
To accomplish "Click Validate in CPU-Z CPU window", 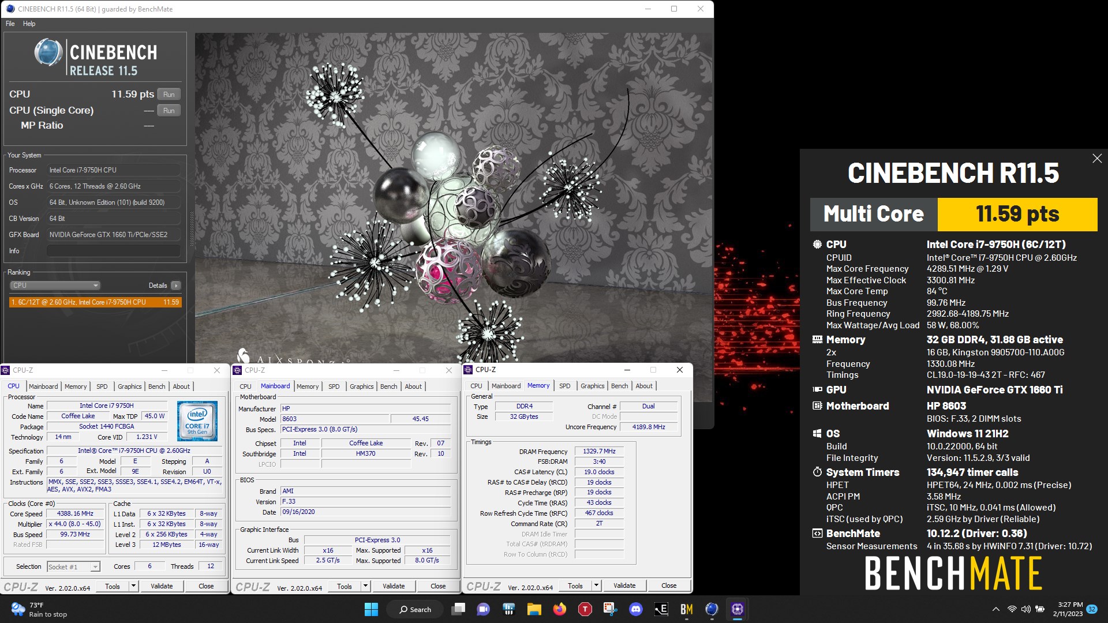I will click(x=162, y=586).
